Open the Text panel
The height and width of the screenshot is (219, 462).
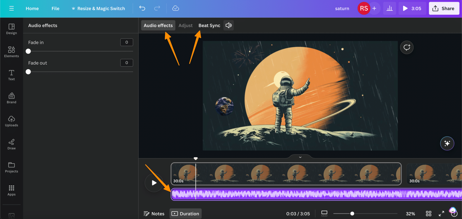click(x=11, y=75)
